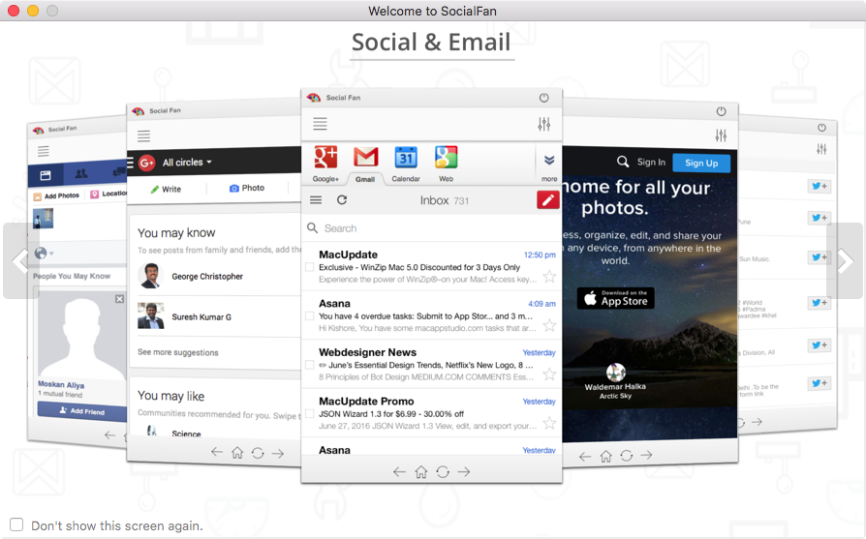Click Add Photos in Facebook panel
Screen dimensions: 866x539
(x=56, y=195)
